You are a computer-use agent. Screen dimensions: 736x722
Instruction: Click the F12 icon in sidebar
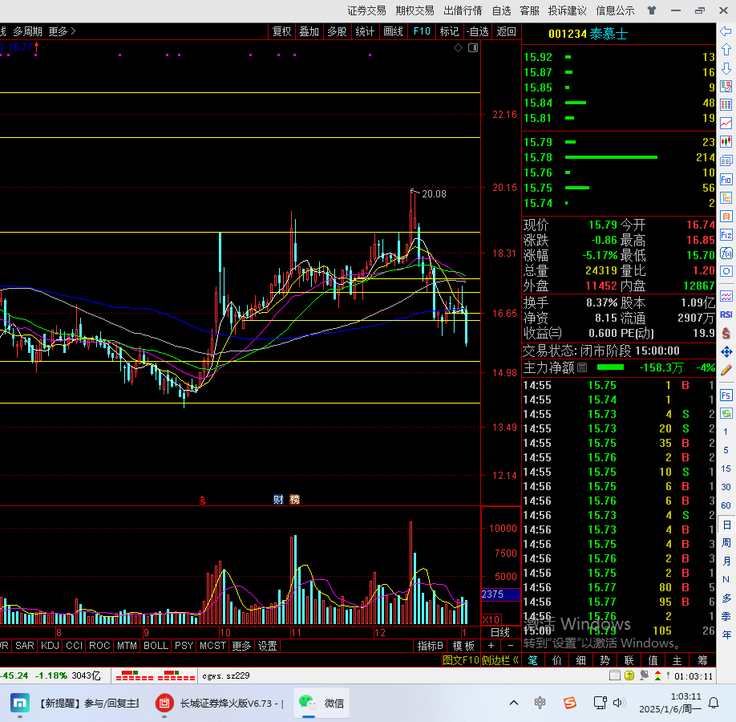point(726,234)
